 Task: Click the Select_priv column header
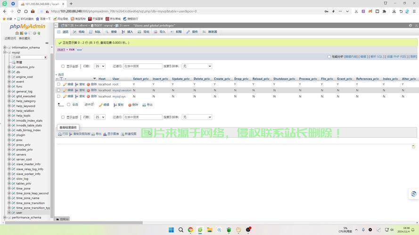click(141, 79)
